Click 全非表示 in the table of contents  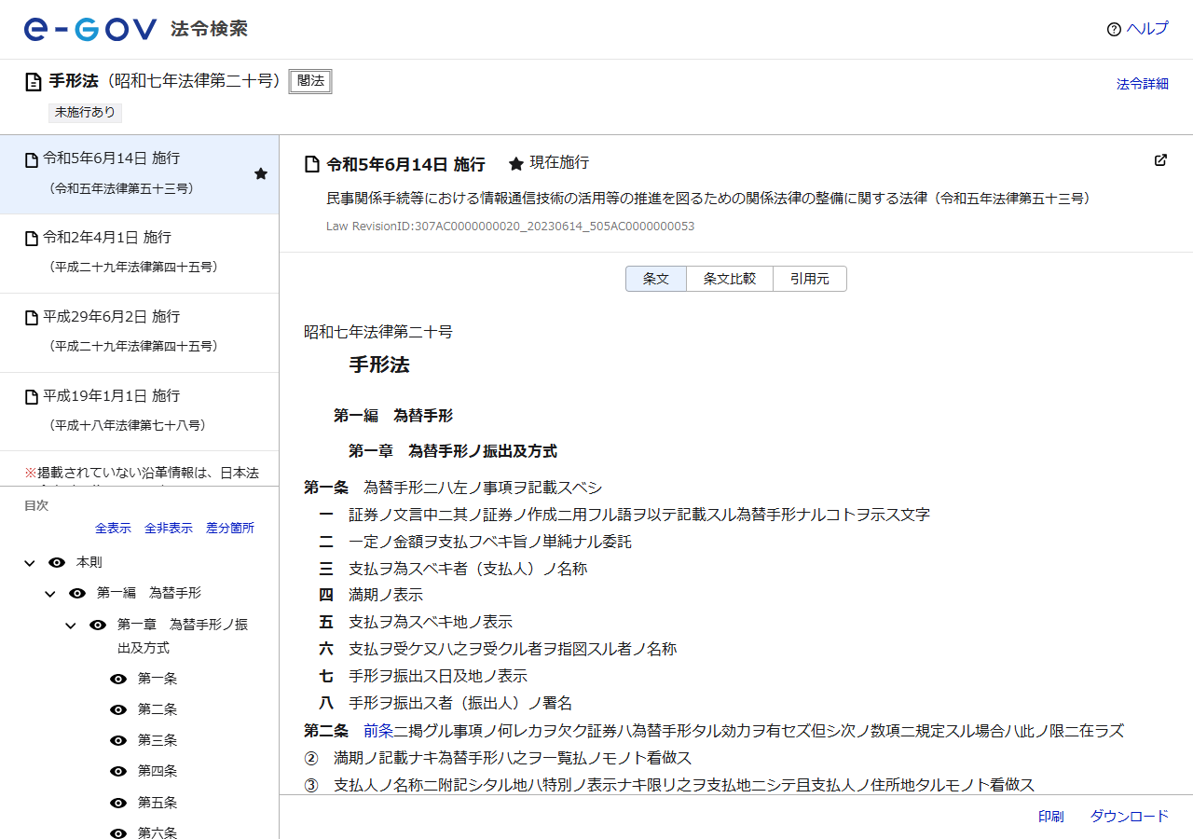(169, 528)
